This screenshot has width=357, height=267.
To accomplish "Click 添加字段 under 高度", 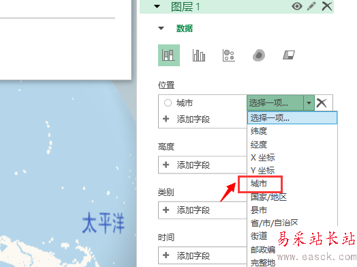I will click(x=193, y=165).
